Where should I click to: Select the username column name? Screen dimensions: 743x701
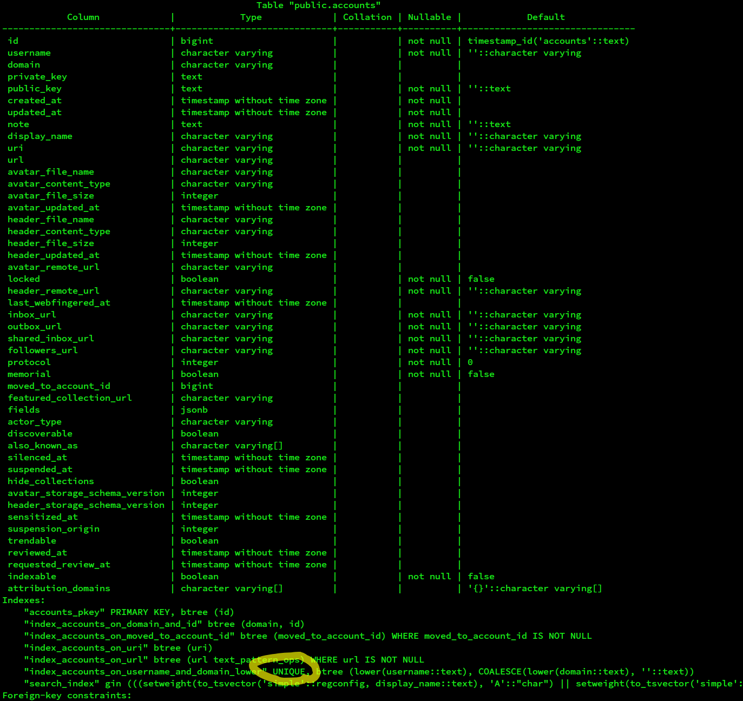pos(29,52)
